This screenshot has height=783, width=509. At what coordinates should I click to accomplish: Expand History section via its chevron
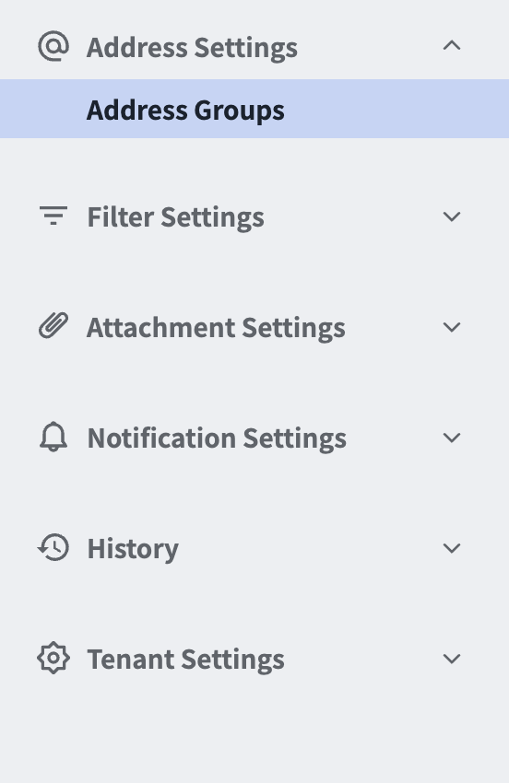[452, 548]
